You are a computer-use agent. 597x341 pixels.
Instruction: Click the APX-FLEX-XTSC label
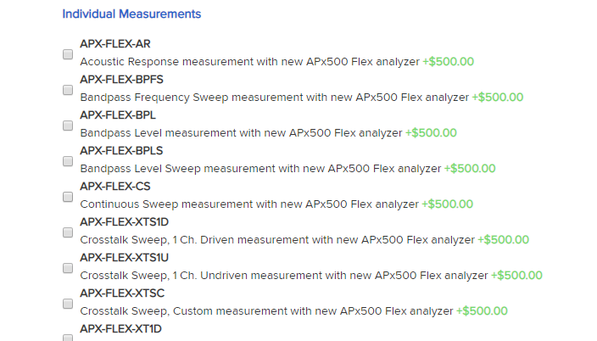click(x=122, y=293)
